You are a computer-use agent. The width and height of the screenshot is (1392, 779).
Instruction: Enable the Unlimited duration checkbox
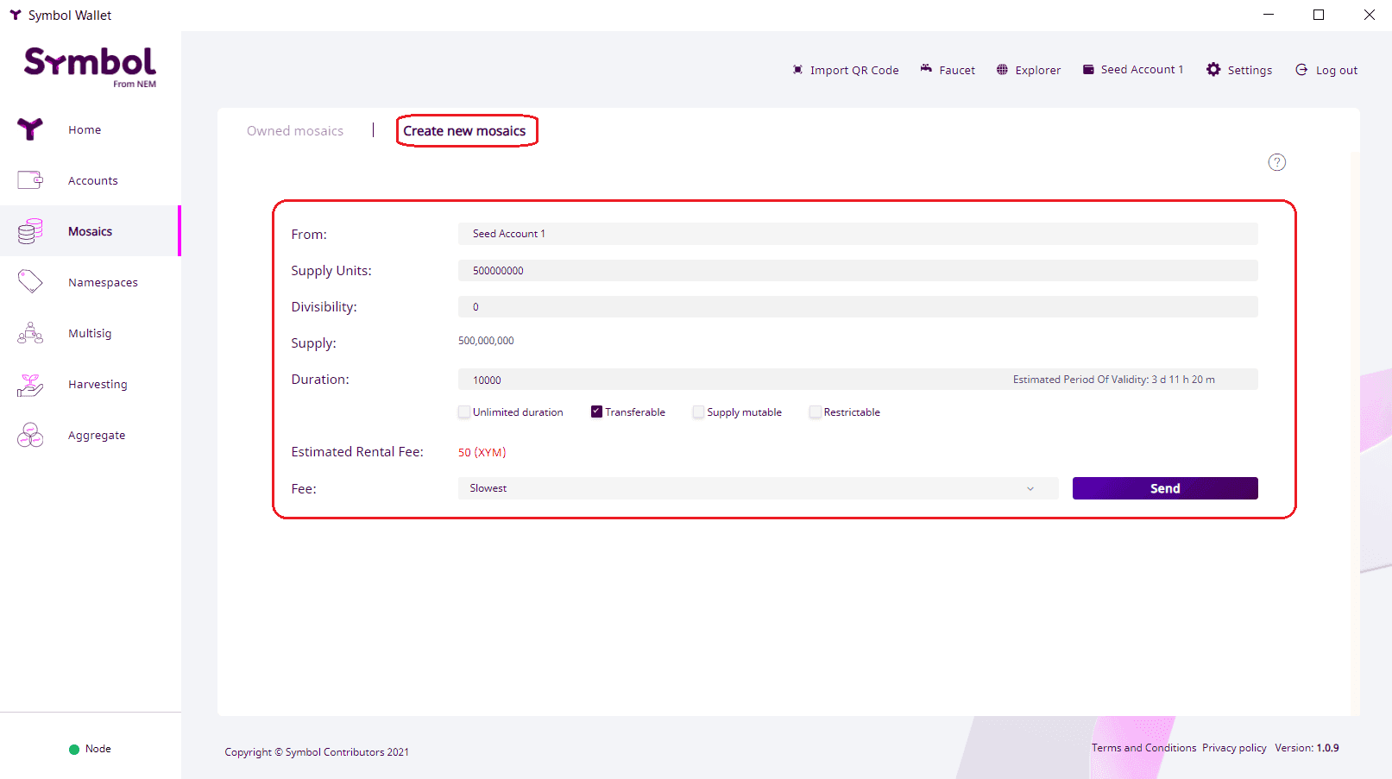(x=464, y=412)
